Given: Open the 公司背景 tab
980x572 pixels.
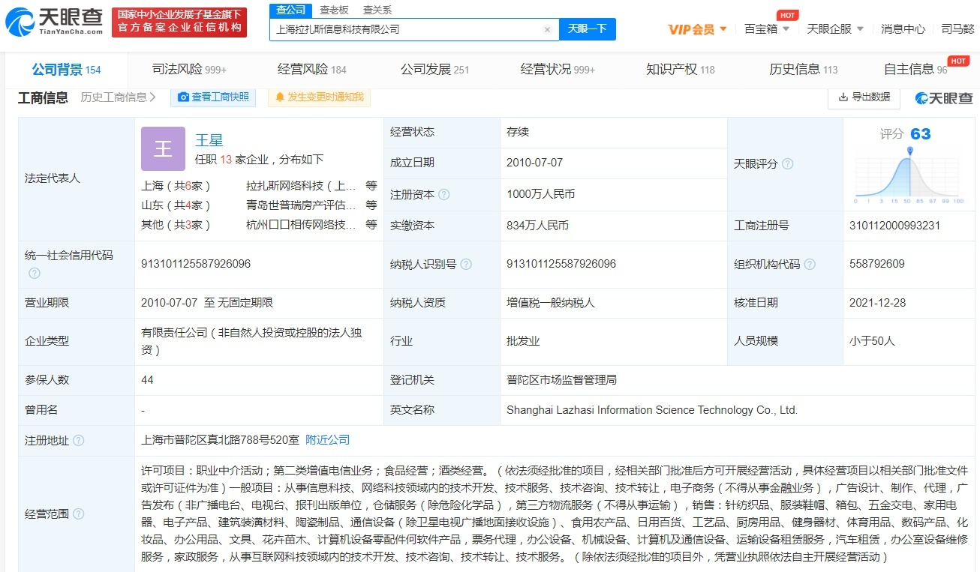Looking at the screenshot, I should coord(66,69).
